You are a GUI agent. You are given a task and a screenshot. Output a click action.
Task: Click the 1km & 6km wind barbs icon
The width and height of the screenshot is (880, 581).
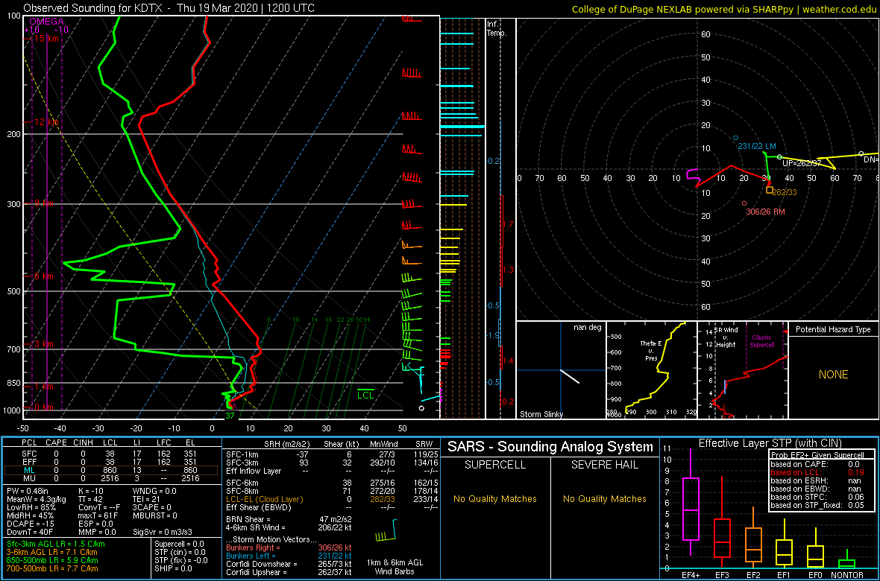387,530
